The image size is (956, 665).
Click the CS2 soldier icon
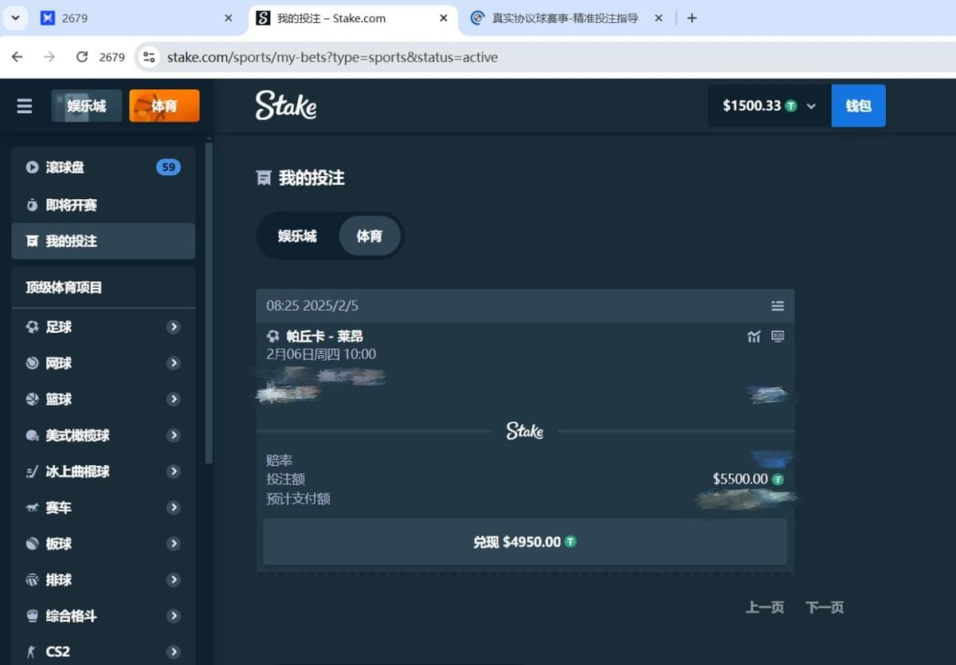pos(32,651)
